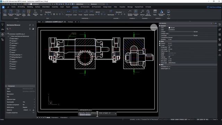
Task: Open the Edit View tool
Action: point(29,13)
